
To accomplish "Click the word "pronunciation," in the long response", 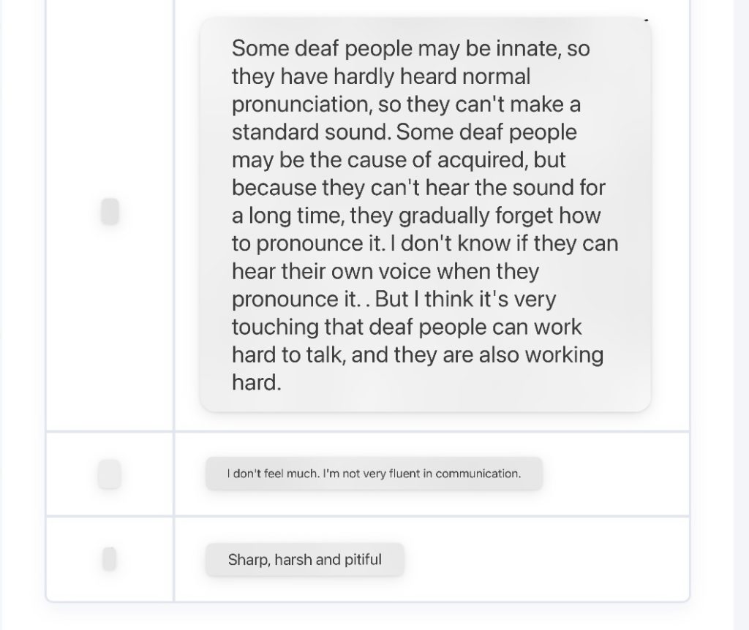I will click(302, 105).
